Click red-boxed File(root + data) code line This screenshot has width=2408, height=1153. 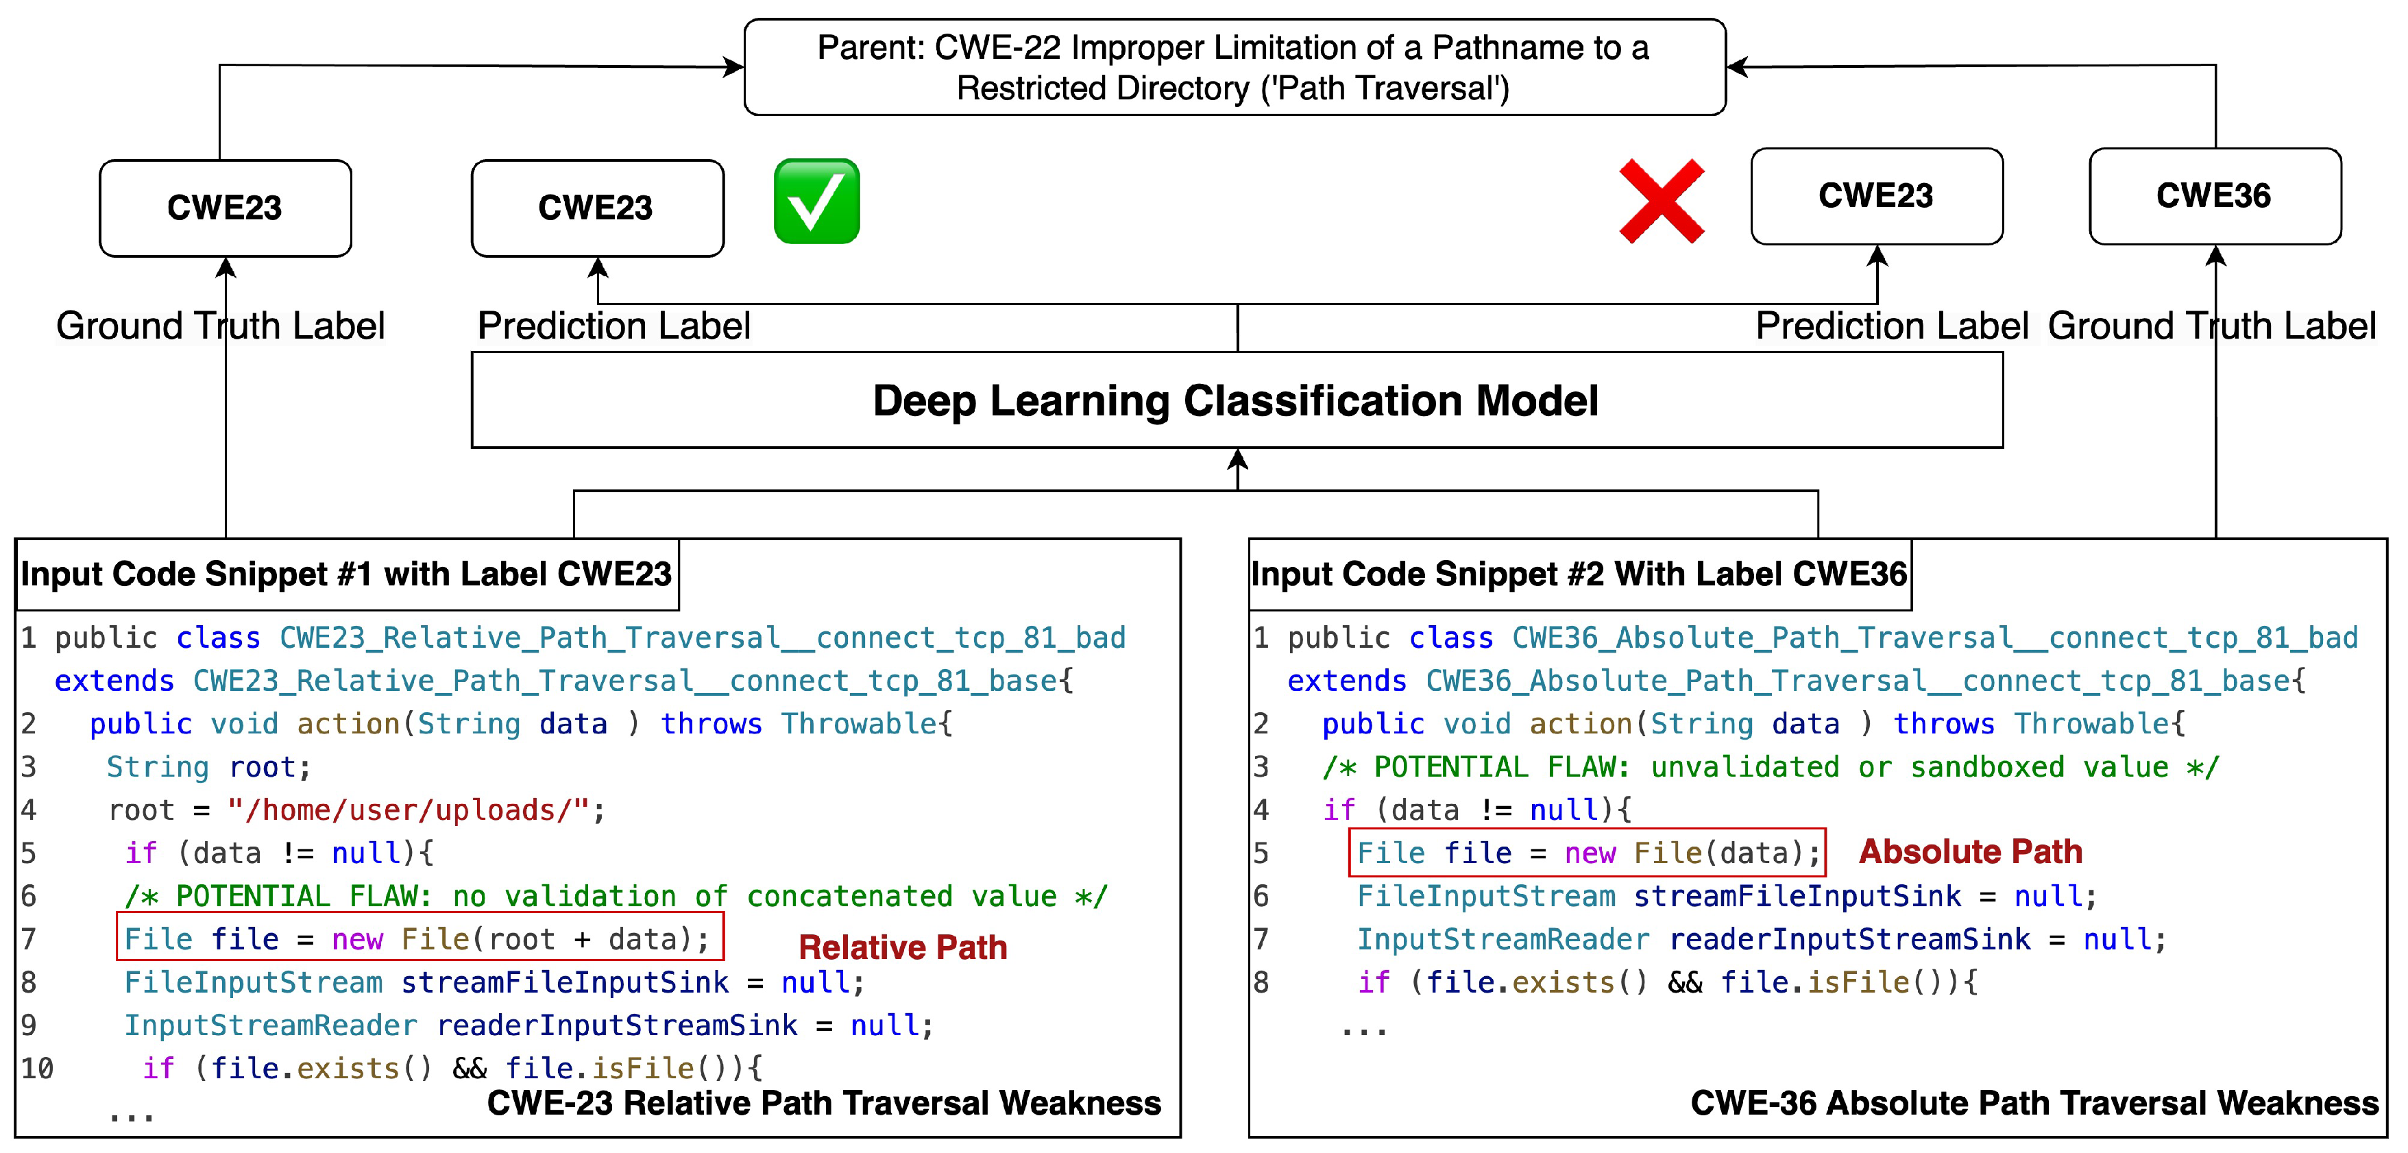coord(419,938)
